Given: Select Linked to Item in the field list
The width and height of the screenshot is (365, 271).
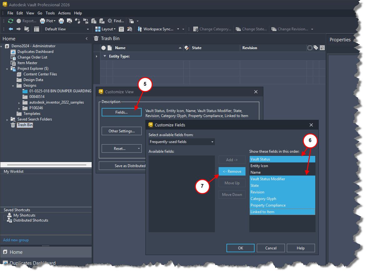Looking at the screenshot, I should pos(282,212).
